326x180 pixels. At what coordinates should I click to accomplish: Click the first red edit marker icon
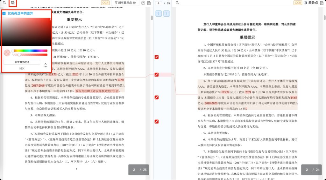[x=156, y=57]
